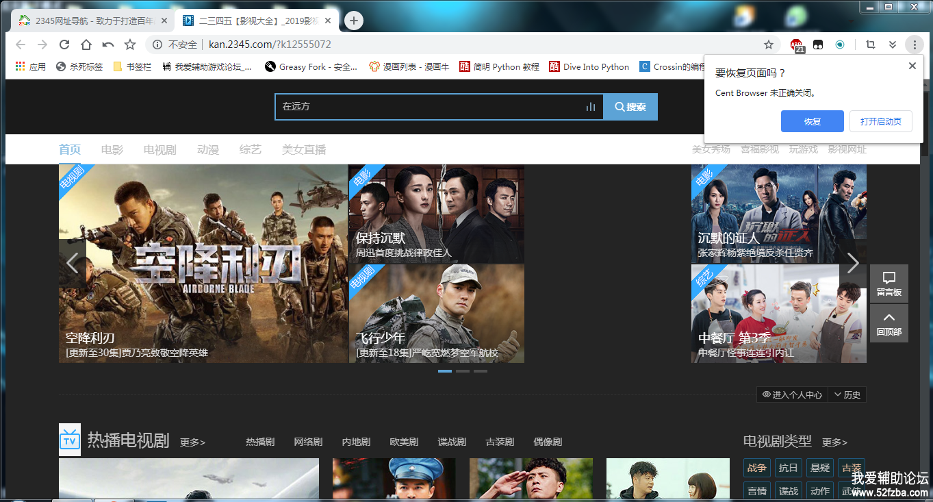Bookmark this page with the address bar star
This screenshot has width=933, height=502.
click(x=769, y=45)
